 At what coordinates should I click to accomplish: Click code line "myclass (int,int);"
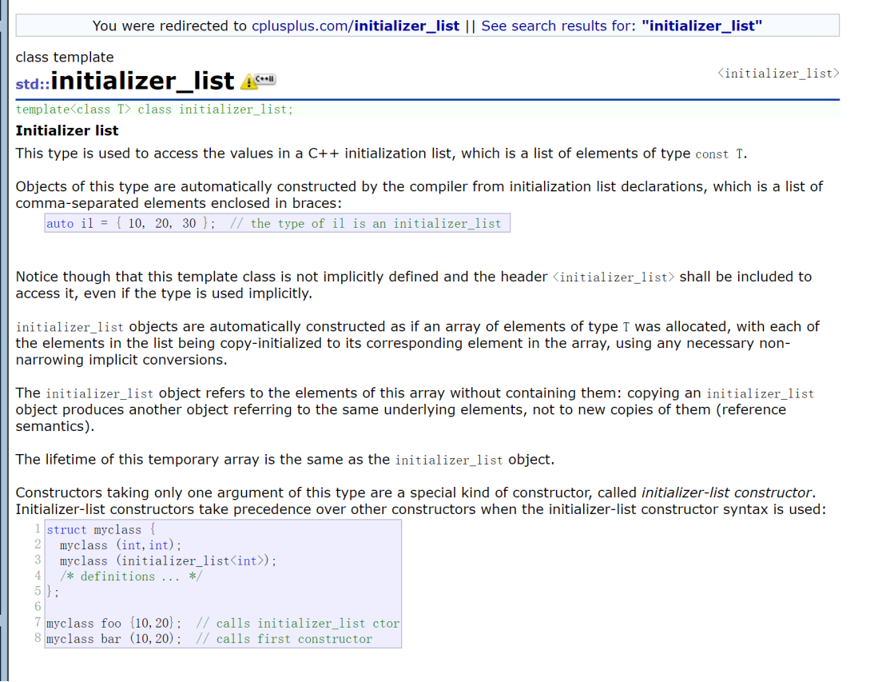click(x=121, y=545)
